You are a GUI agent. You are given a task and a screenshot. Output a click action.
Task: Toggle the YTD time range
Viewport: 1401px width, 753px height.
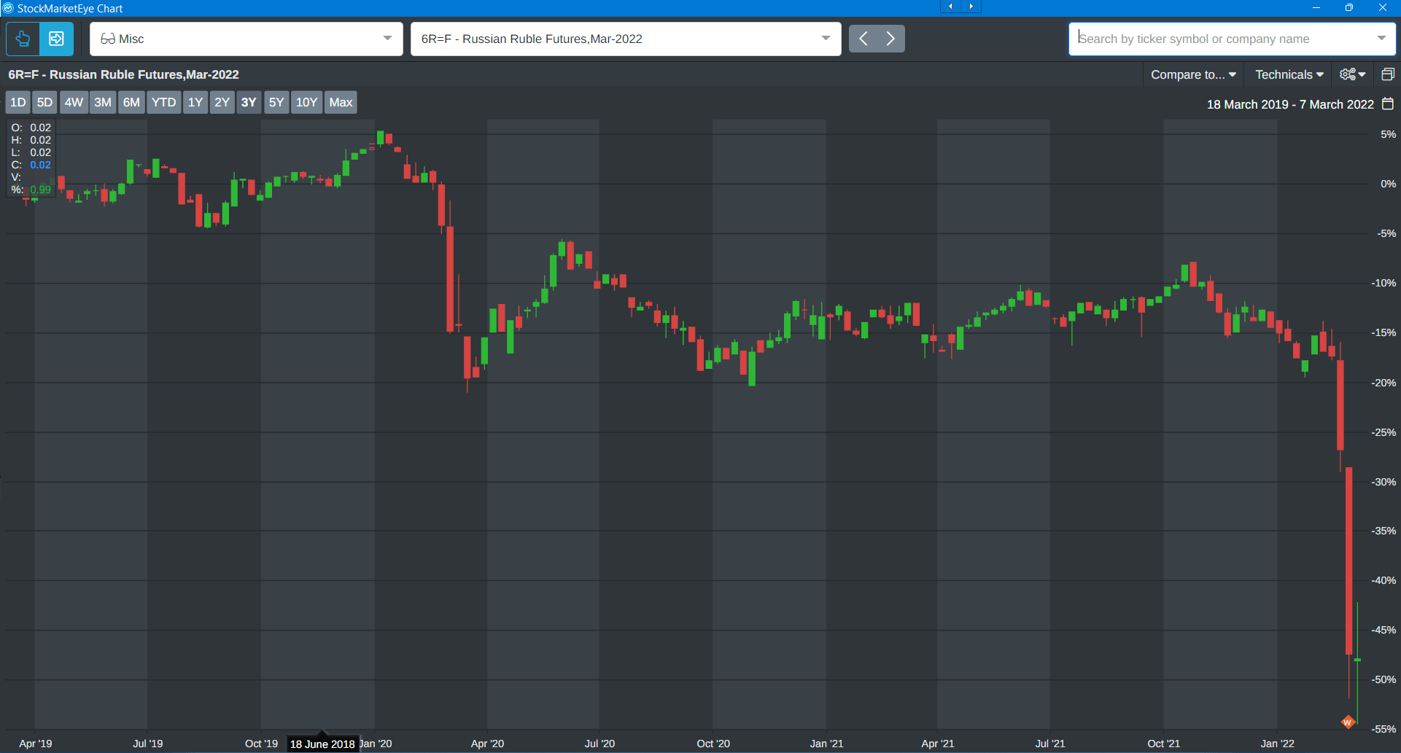(163, 102)
